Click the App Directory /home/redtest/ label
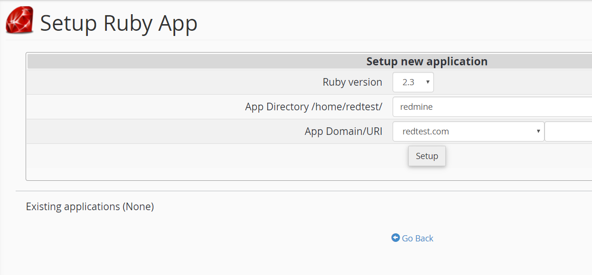The image size is (592, 275). pyautogui.click(x=313, y=107)
